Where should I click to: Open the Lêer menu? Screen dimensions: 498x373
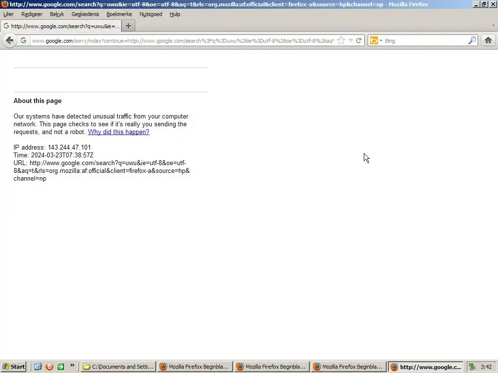coord(9,14)
